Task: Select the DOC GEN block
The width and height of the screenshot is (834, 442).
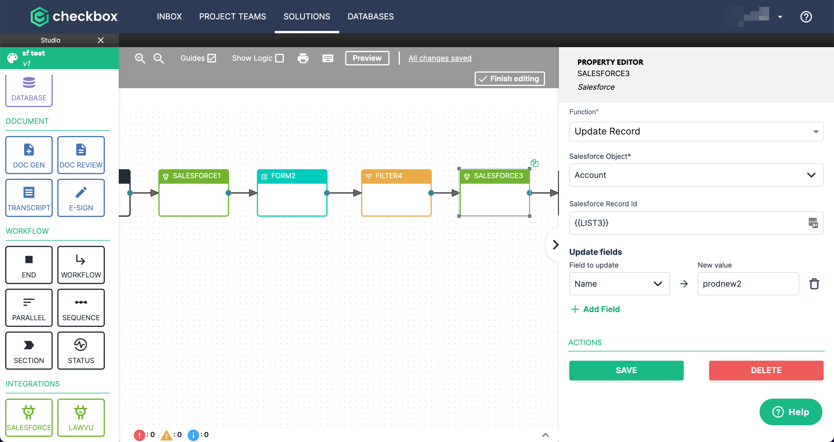Action: click(x=29, y=155)
